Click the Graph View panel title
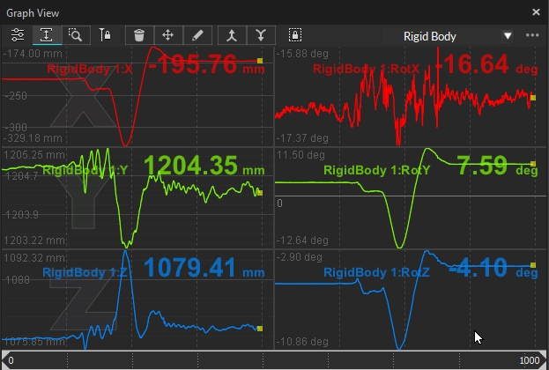 (32, 12)
